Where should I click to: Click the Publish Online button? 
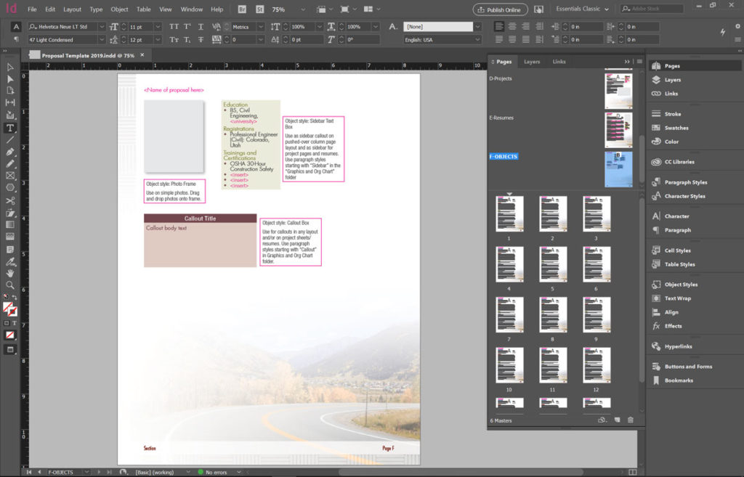pos(500,9)
